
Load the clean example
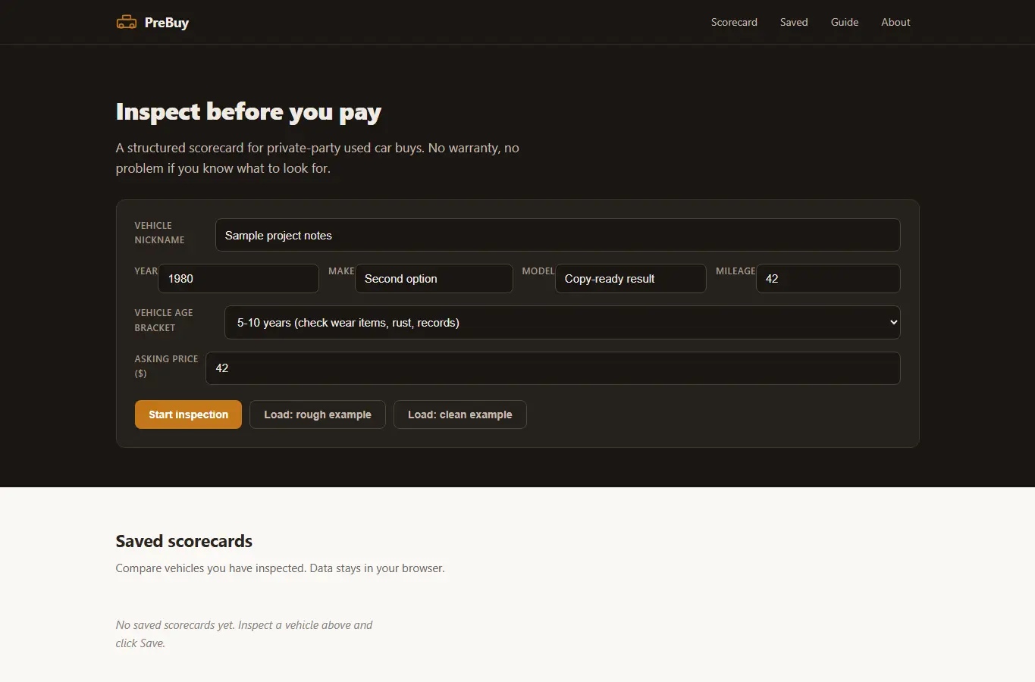[460, 415]
